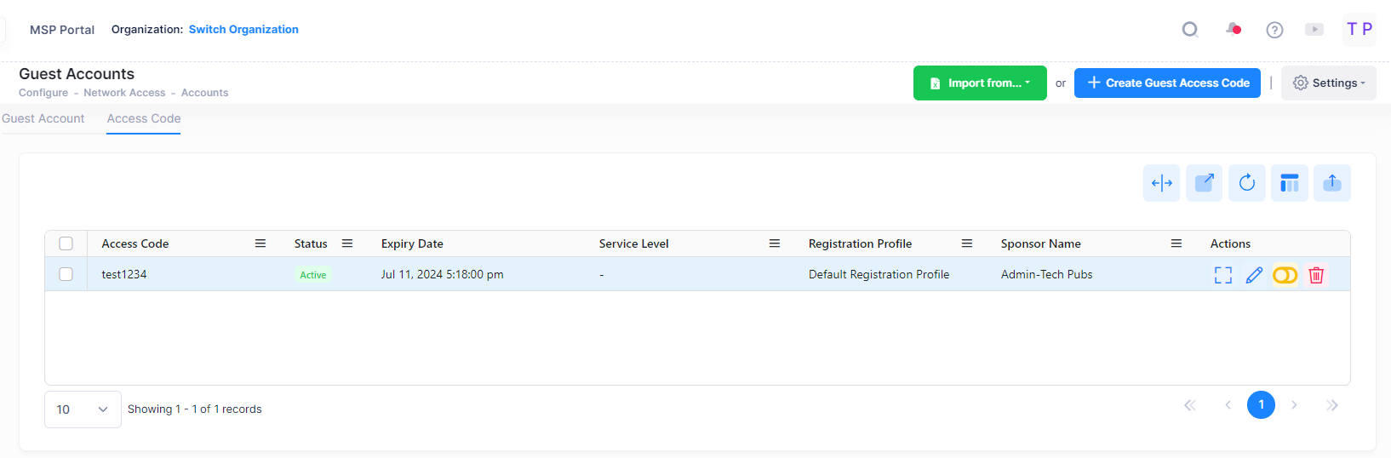Check the test1234 row checkbox
This screenshot has width=1391, height=458.
click(66, 274)
